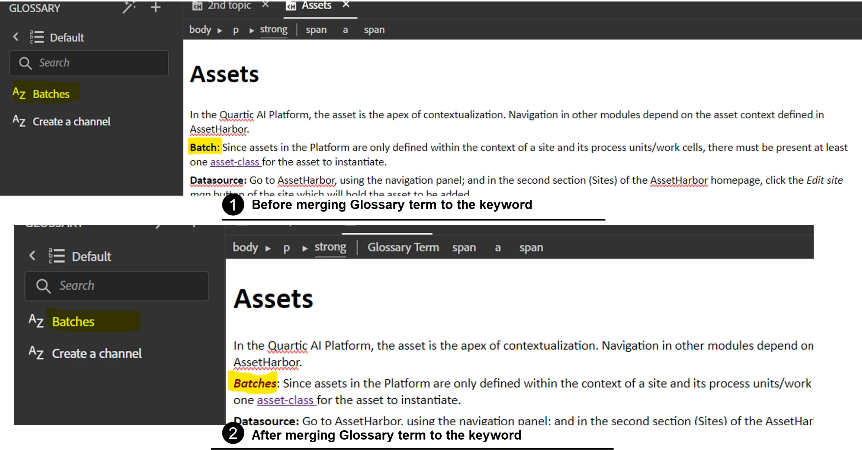862x450 pixels.
Task: Click strong in the top breadcrumb bar
Action: [x=273, y=30]
